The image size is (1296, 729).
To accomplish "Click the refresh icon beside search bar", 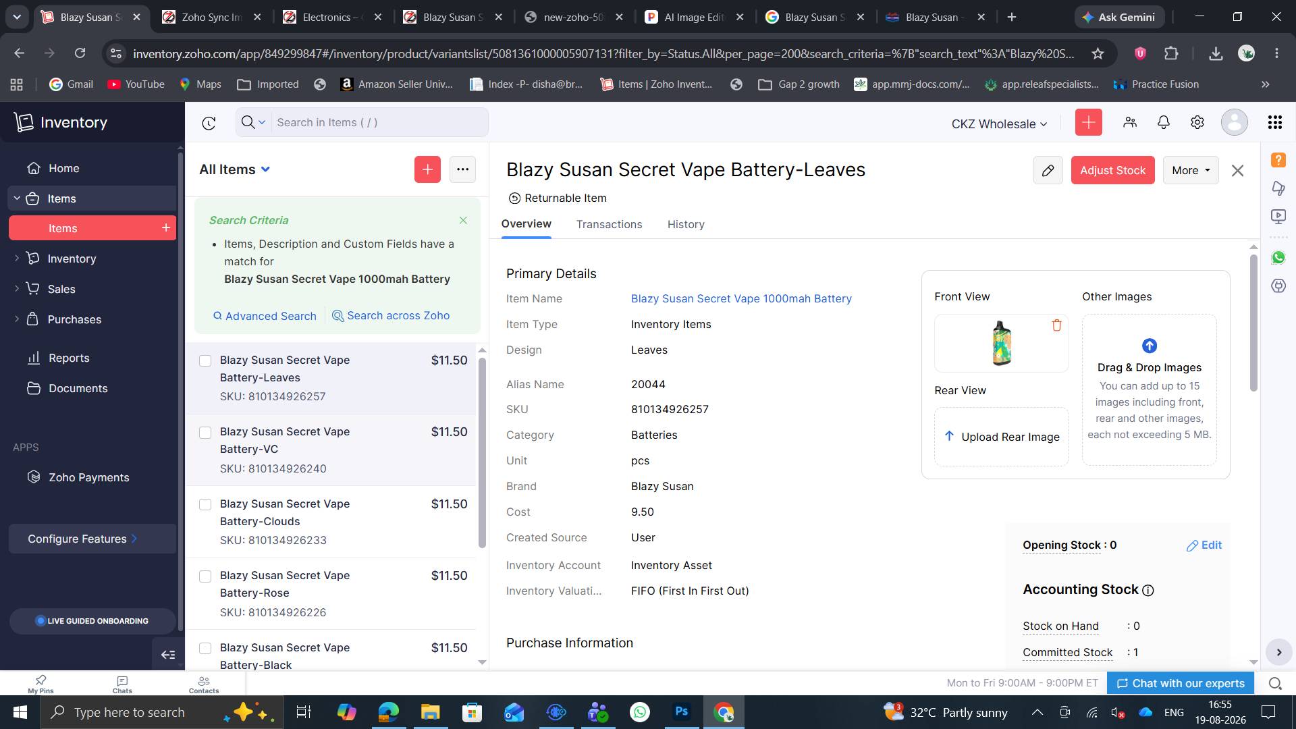I will pyautogui.click(x=209, y=123).
